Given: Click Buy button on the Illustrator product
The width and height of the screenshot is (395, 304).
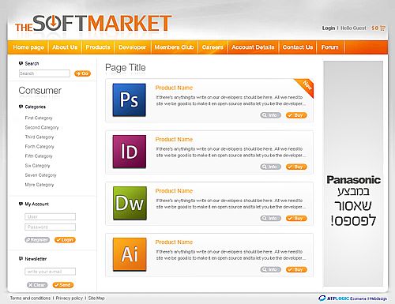Looking at the screenshot, I should pyautogui.click(x=296, y=269).
